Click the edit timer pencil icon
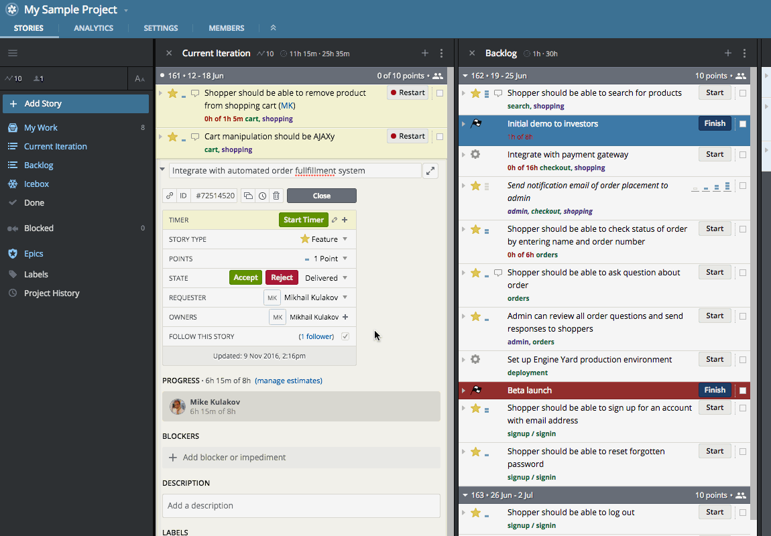The height and width of the screenshot is (536, 771). [335, 220]
